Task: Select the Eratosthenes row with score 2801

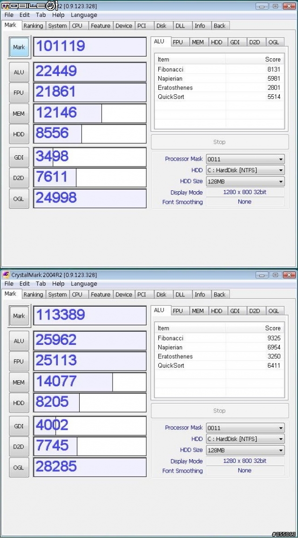Action: click(x=219, y=88)
